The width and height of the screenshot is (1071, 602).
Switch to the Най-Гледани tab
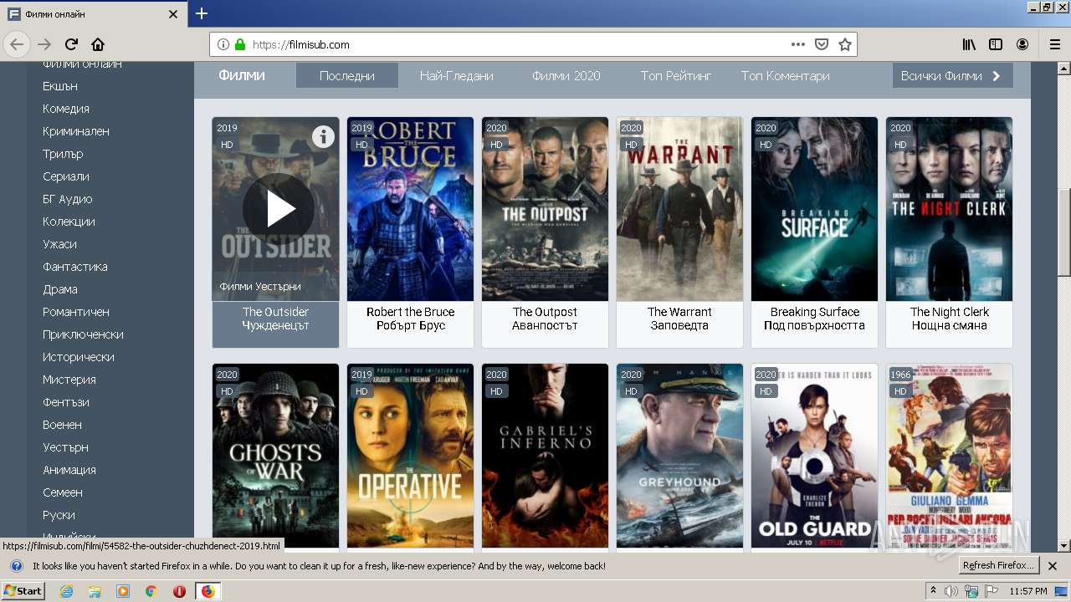pos(457,75)
